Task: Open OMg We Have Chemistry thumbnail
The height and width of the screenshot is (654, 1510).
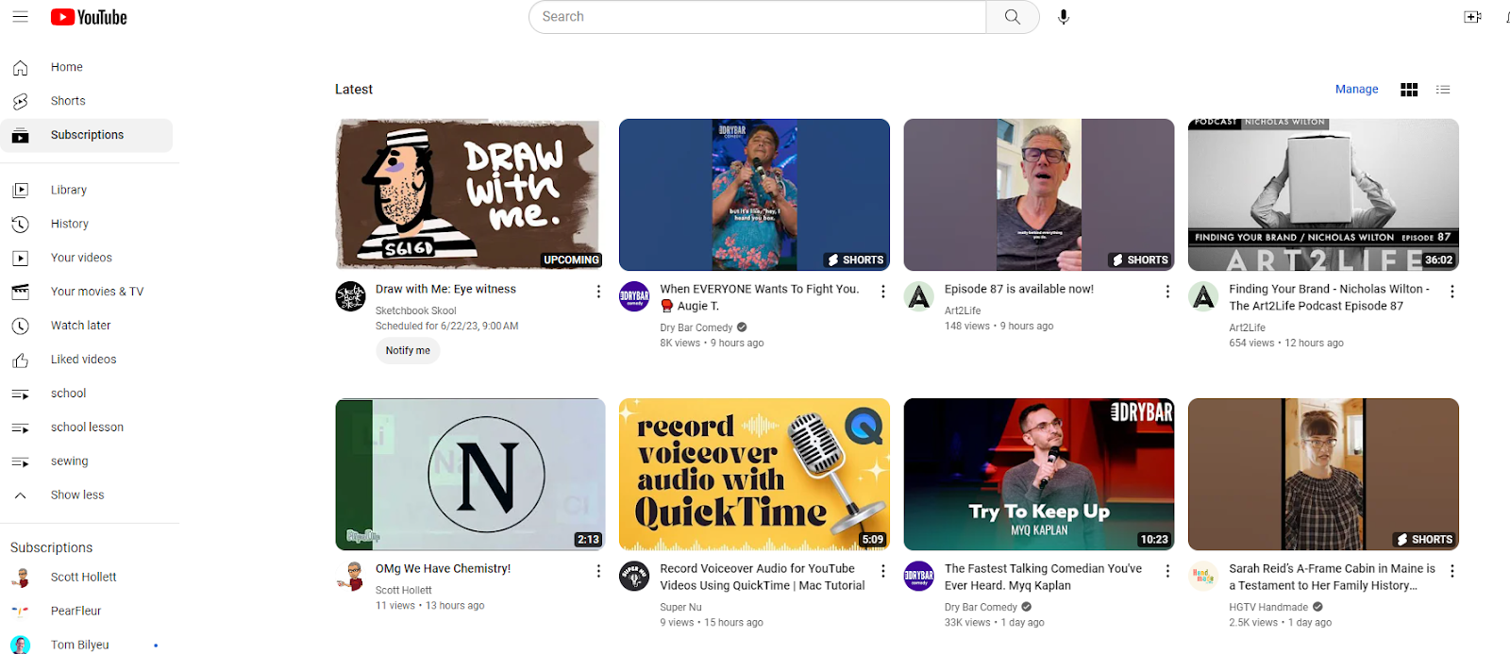Action: [470, 474]
